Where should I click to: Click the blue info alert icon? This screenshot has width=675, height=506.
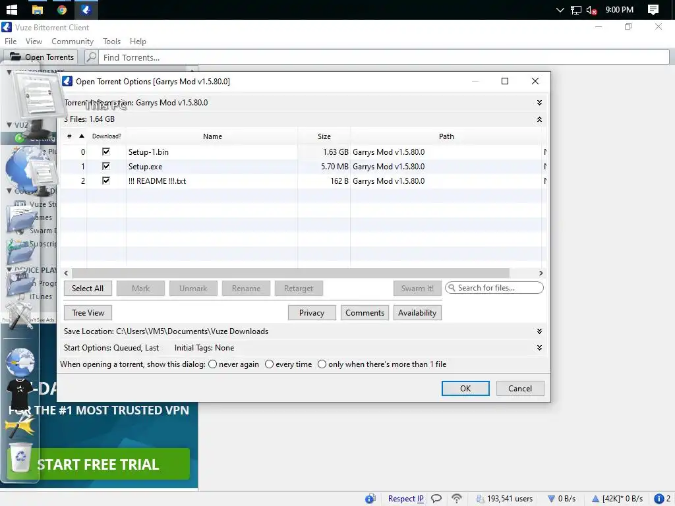click(x=659, y=499)
